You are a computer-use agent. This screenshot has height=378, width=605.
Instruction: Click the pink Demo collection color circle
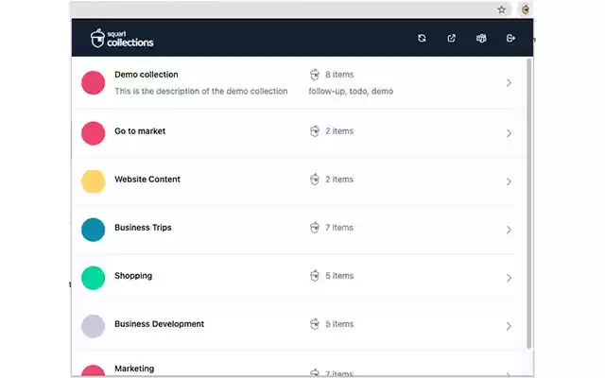[93, 82]
